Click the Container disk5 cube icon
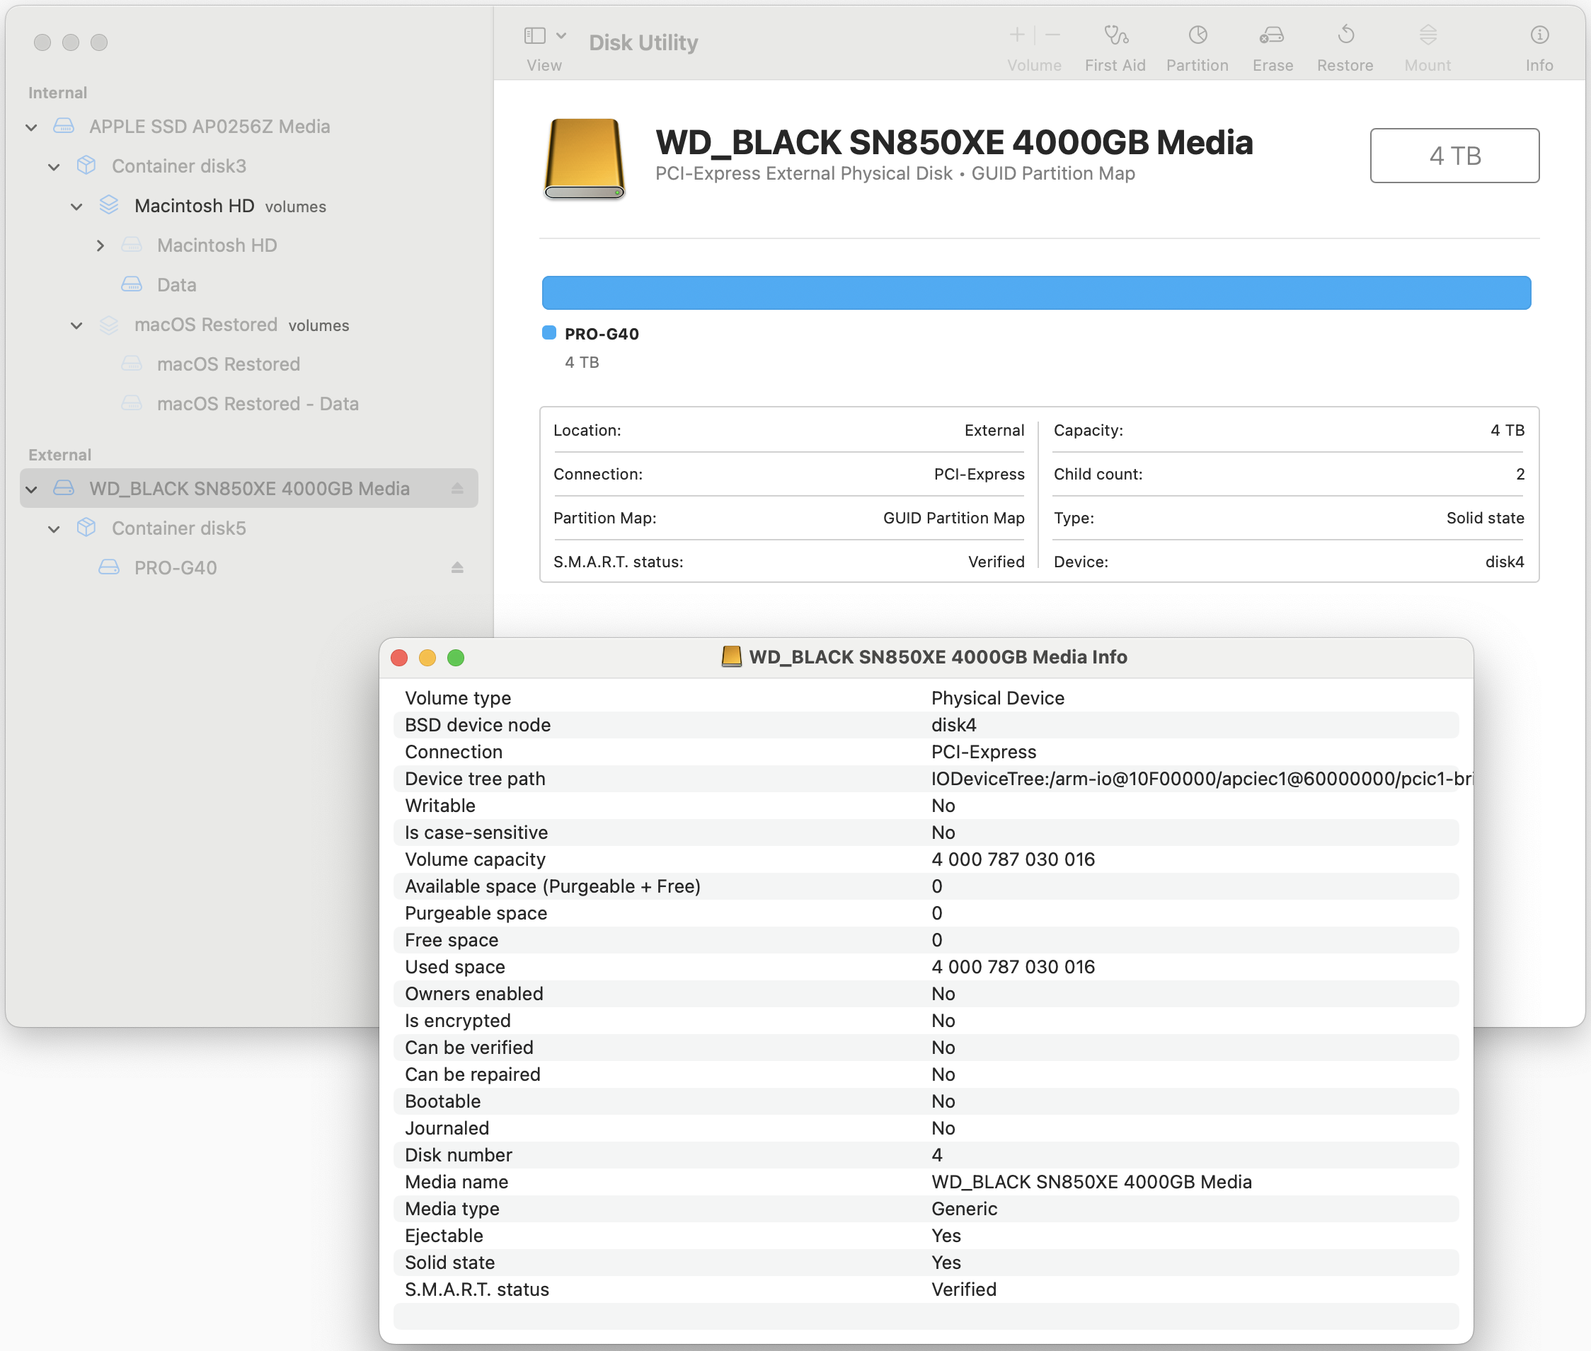Viewport: 1591px width, 1351px height. 86,528
